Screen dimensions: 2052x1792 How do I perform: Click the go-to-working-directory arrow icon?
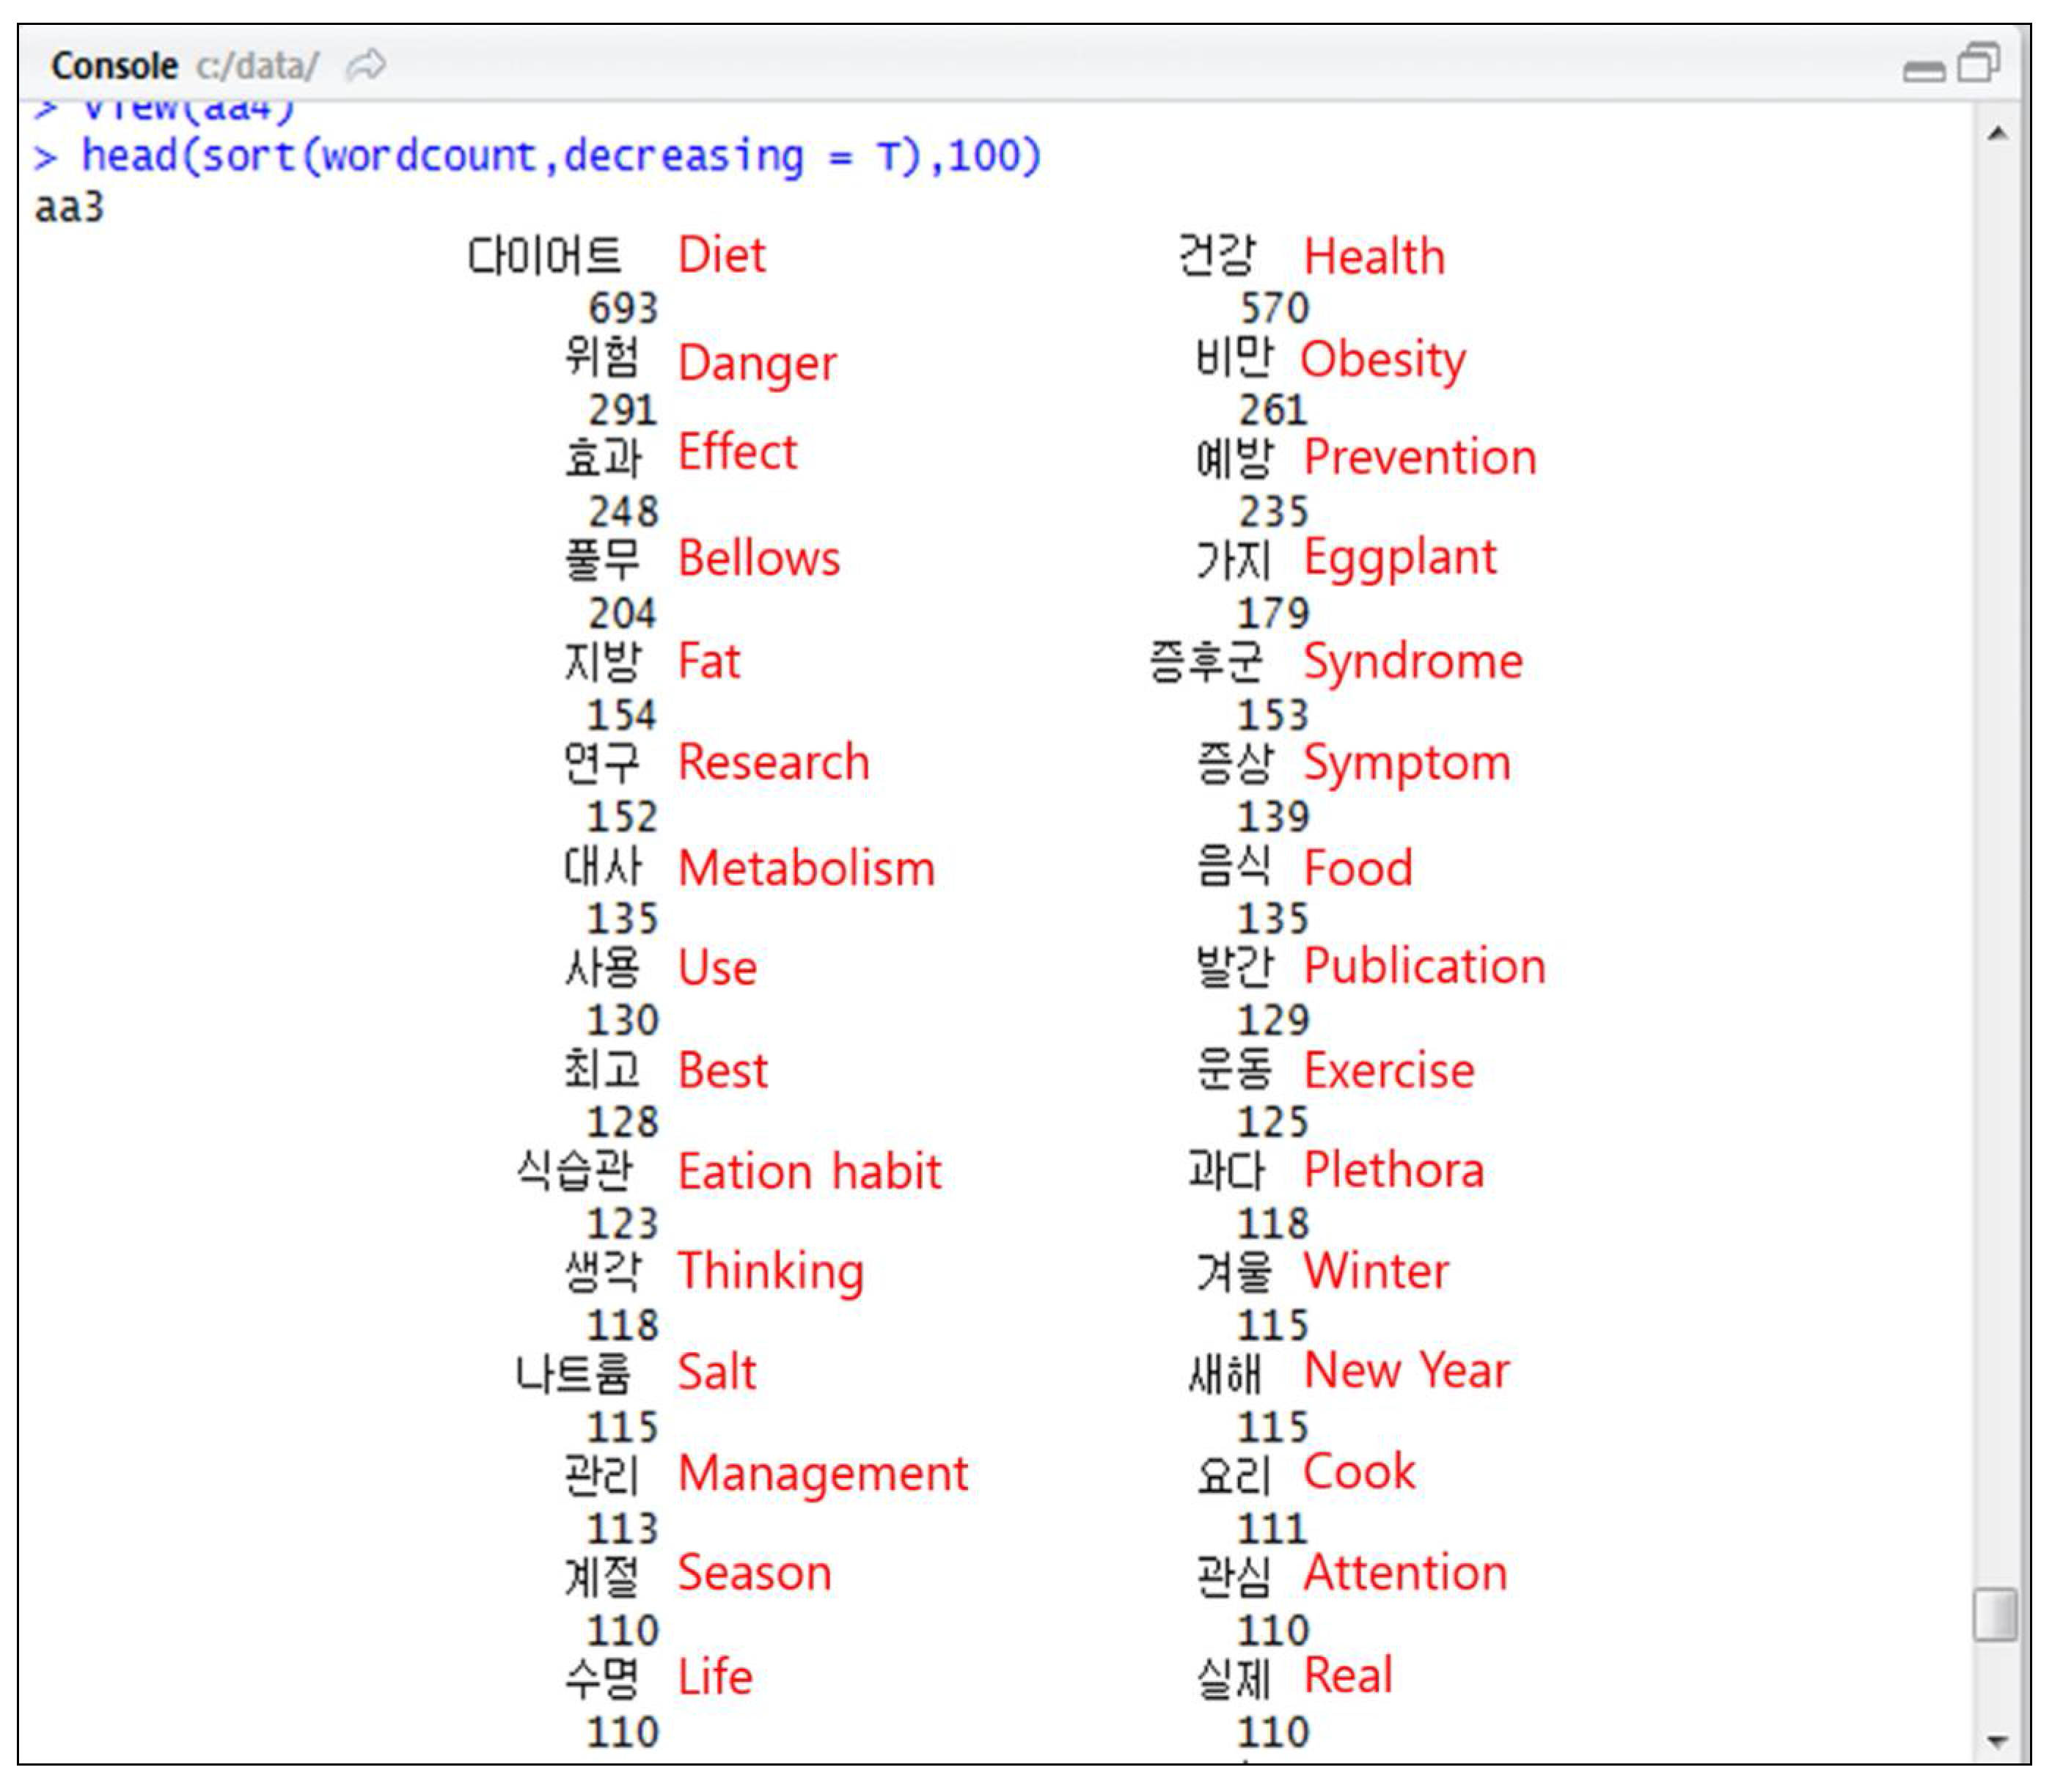(365, 66)
